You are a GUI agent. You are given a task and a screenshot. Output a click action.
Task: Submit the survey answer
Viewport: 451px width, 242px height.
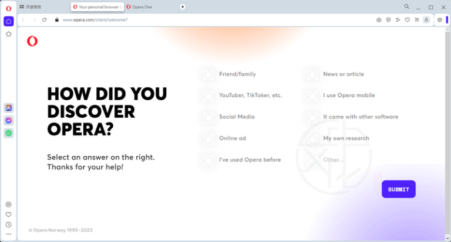coord(398,189)
